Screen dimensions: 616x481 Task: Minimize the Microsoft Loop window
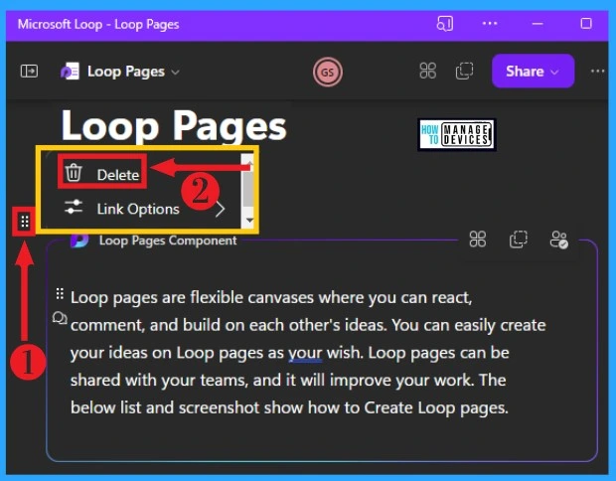[x=538, y=24]
